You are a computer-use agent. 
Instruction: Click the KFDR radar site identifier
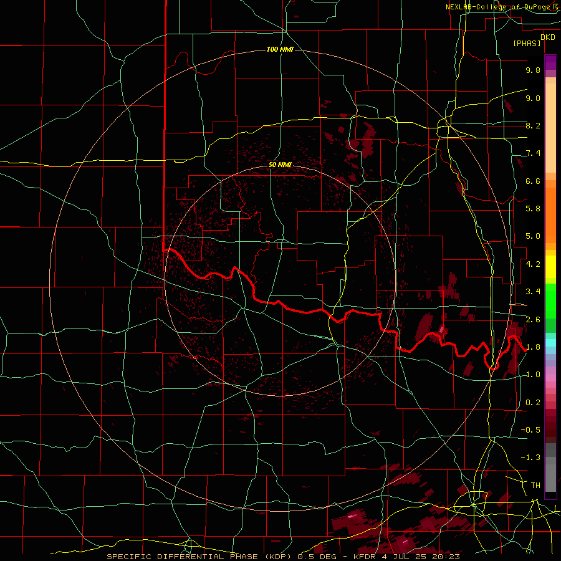pyautogui.click(x=366, y=557)
